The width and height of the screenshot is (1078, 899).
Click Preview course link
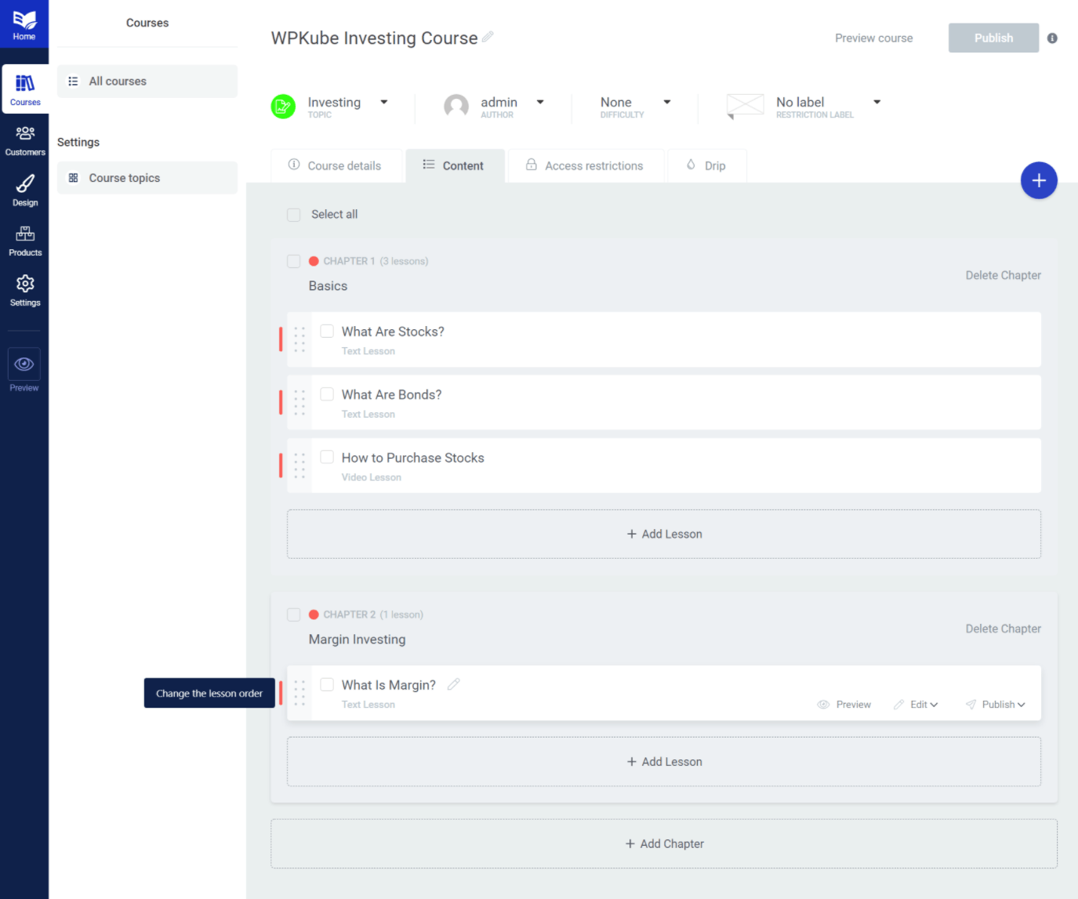[873, 38]
